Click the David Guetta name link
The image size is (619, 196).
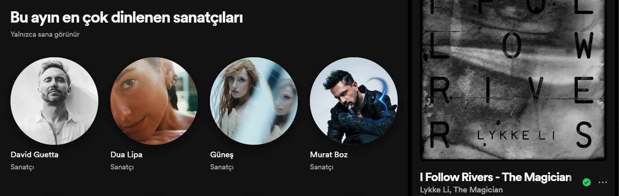tap(35, 154)
